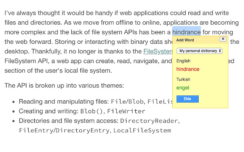Click the red English word hindrance

tap(188, 69)
